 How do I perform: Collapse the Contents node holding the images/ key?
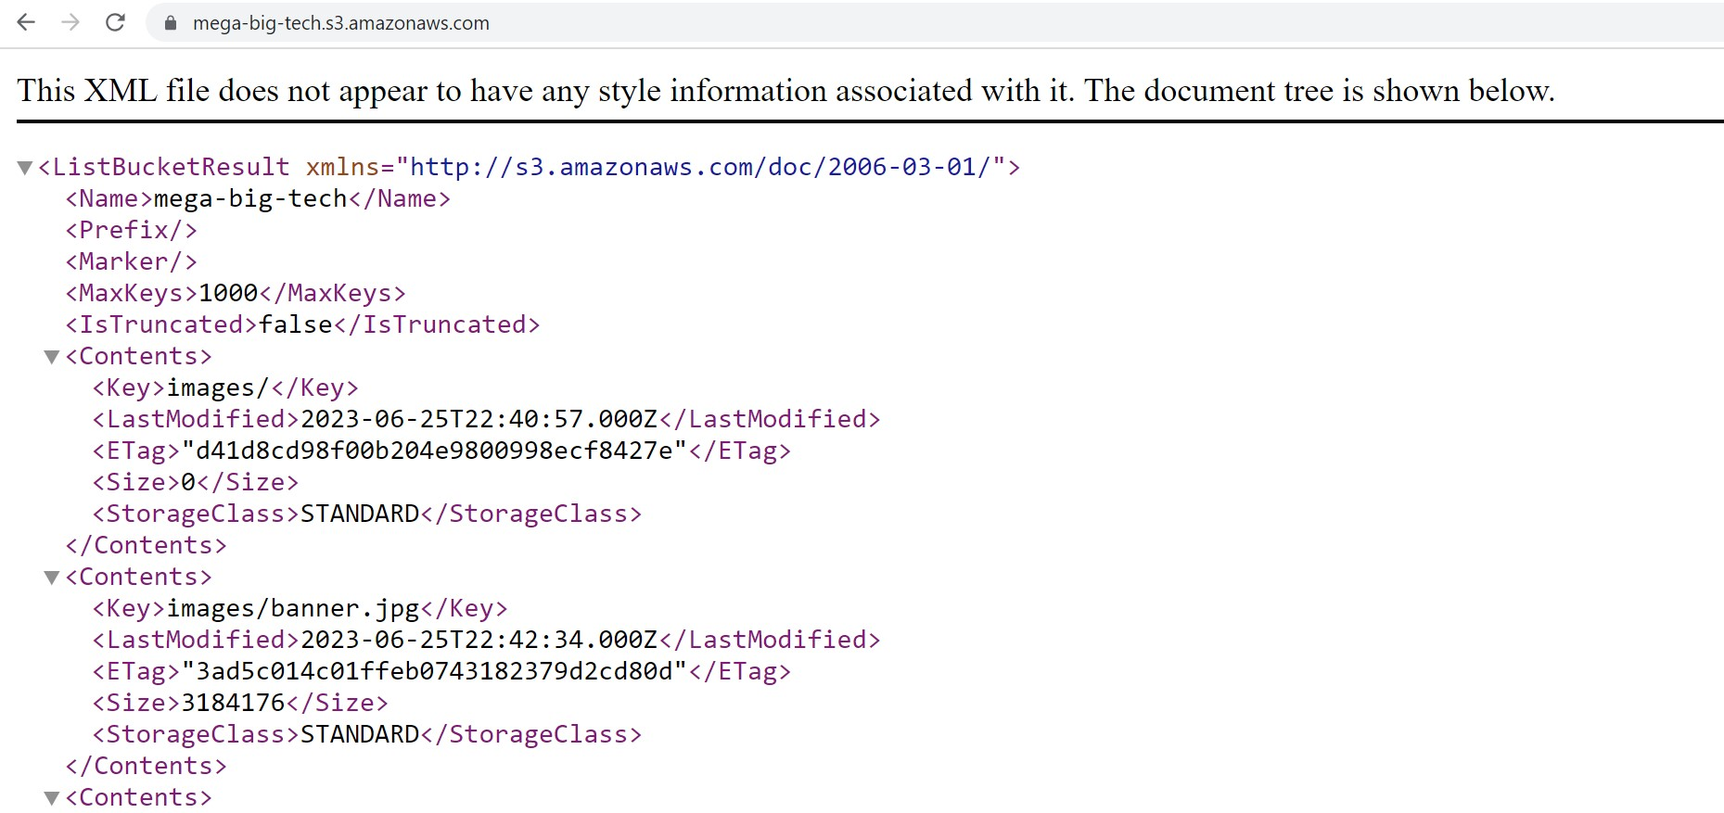coord(52,357)
